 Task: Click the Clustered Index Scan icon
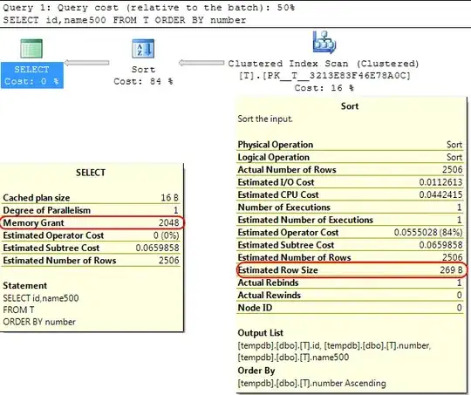[x=324, y=42]
